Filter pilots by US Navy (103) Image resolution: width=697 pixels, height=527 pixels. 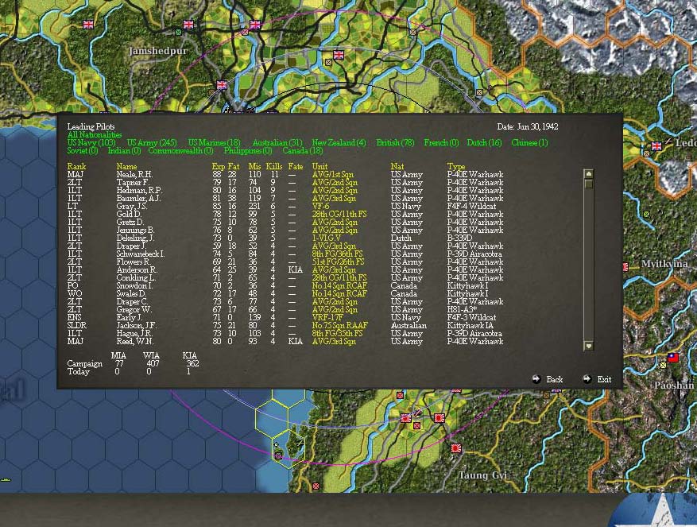click(91, 142)
